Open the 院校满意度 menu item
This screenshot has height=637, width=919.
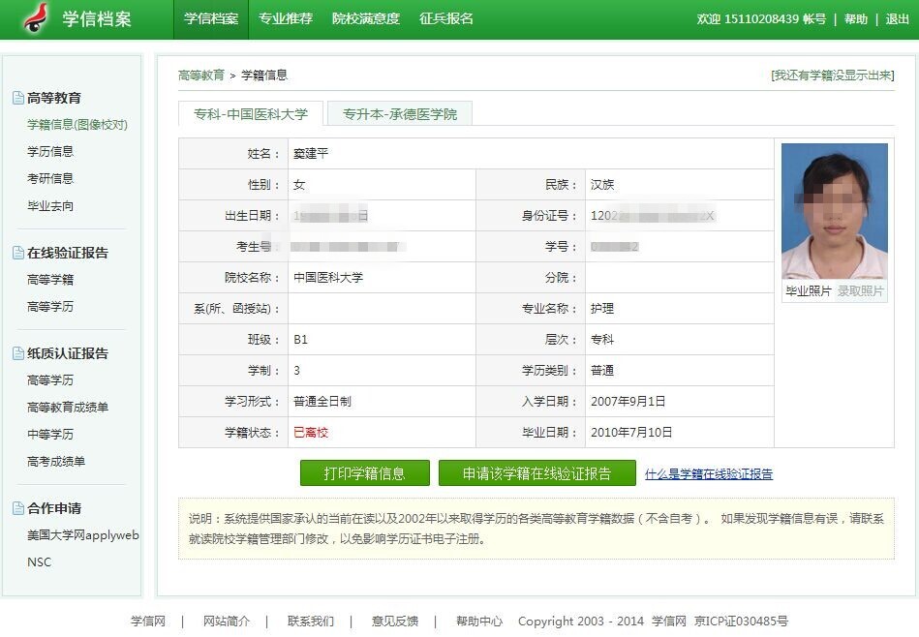point(365,18)
